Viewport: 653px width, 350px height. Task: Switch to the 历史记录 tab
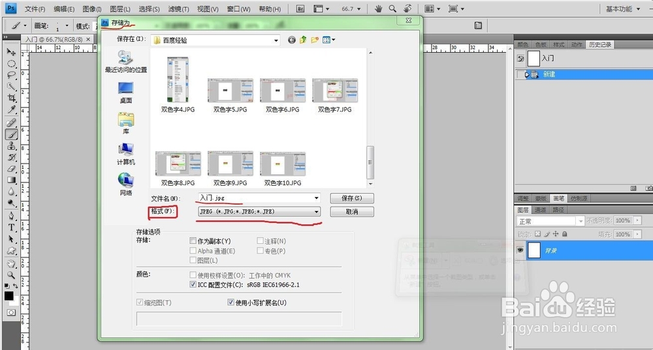pos(600,44)
